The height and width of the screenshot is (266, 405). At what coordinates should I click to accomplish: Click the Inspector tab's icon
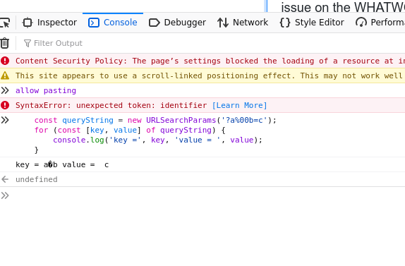click(x=28, y=23)
